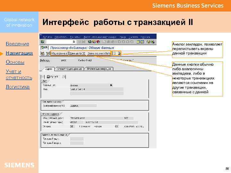Click the Имя field with company name
The height and width of the screenshot is (173, 231).
(x=97, y=89)
